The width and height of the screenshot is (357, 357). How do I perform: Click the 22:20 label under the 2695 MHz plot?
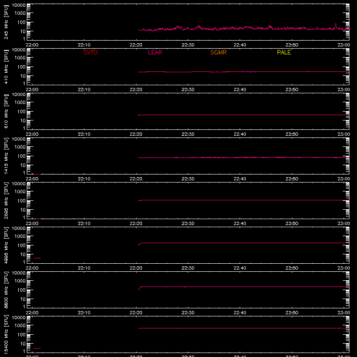click(136, 224)
